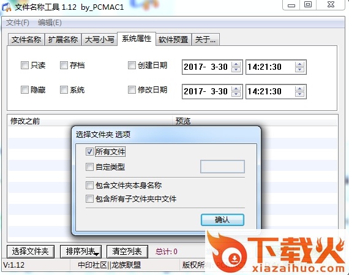349x275 pixels.
Task: Click V:1.12 in the status bar
Action: tap(14, 265)
